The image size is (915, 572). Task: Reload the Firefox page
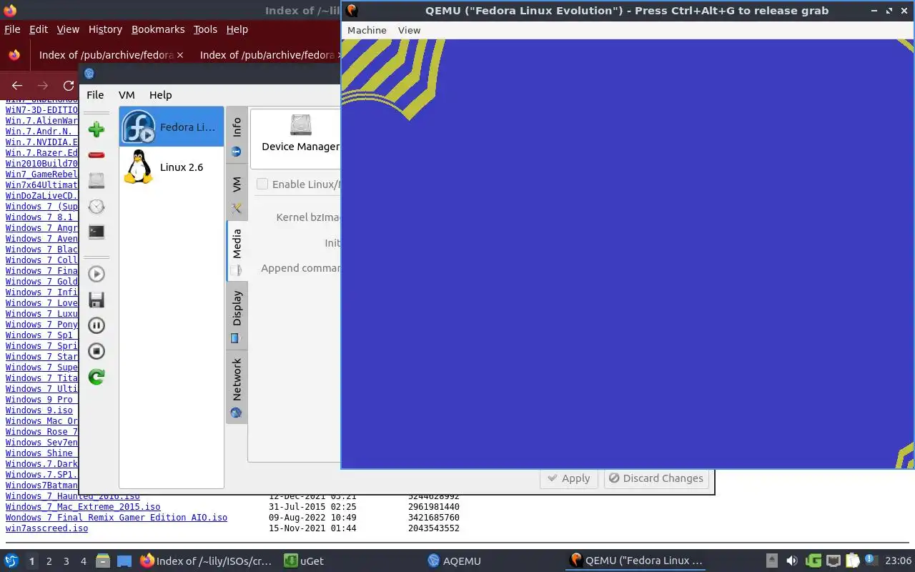(x=69, y=85)
